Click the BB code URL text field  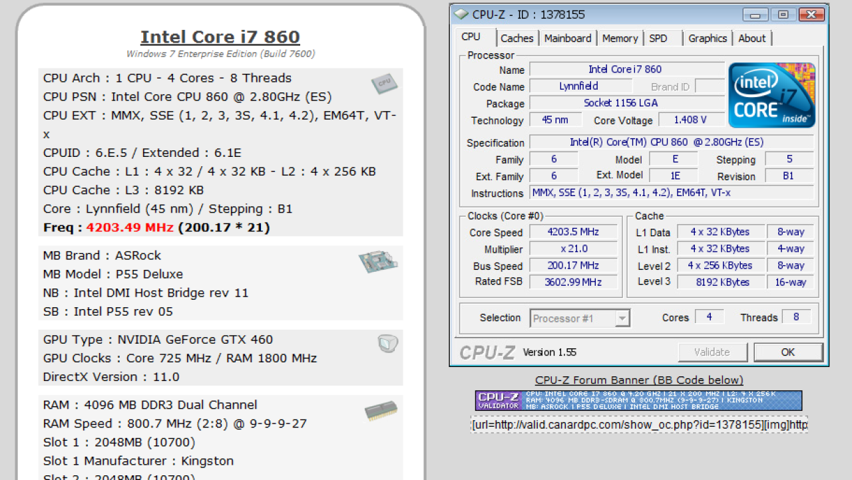pyautogui.click(x=639, y=425)
